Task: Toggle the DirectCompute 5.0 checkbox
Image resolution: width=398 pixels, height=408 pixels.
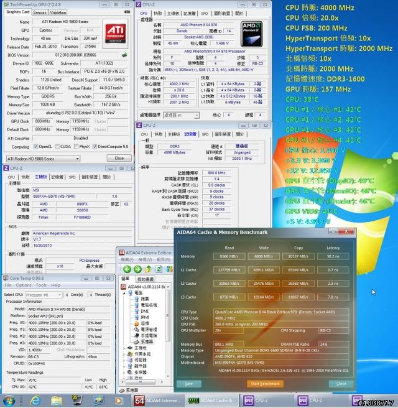Action: point(95,147)
